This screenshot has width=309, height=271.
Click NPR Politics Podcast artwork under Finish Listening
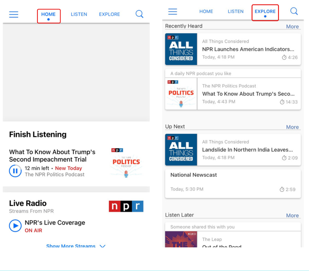click(x=126, y=163)
